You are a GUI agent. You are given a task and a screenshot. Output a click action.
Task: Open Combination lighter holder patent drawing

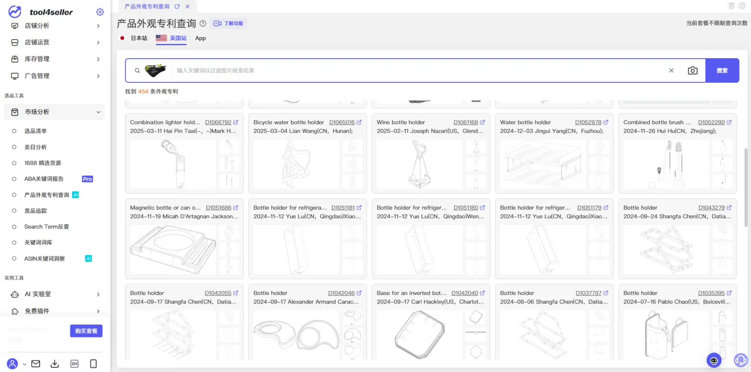173,164
